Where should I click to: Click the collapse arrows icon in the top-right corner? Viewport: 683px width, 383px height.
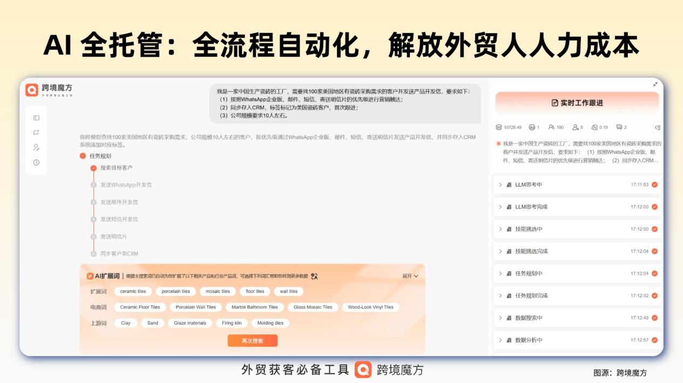click(x=655, y=84)
